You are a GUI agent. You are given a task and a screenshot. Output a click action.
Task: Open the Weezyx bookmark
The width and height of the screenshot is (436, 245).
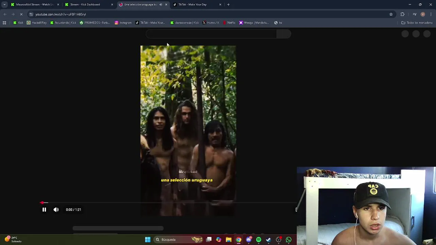click(x=254, y=23)
